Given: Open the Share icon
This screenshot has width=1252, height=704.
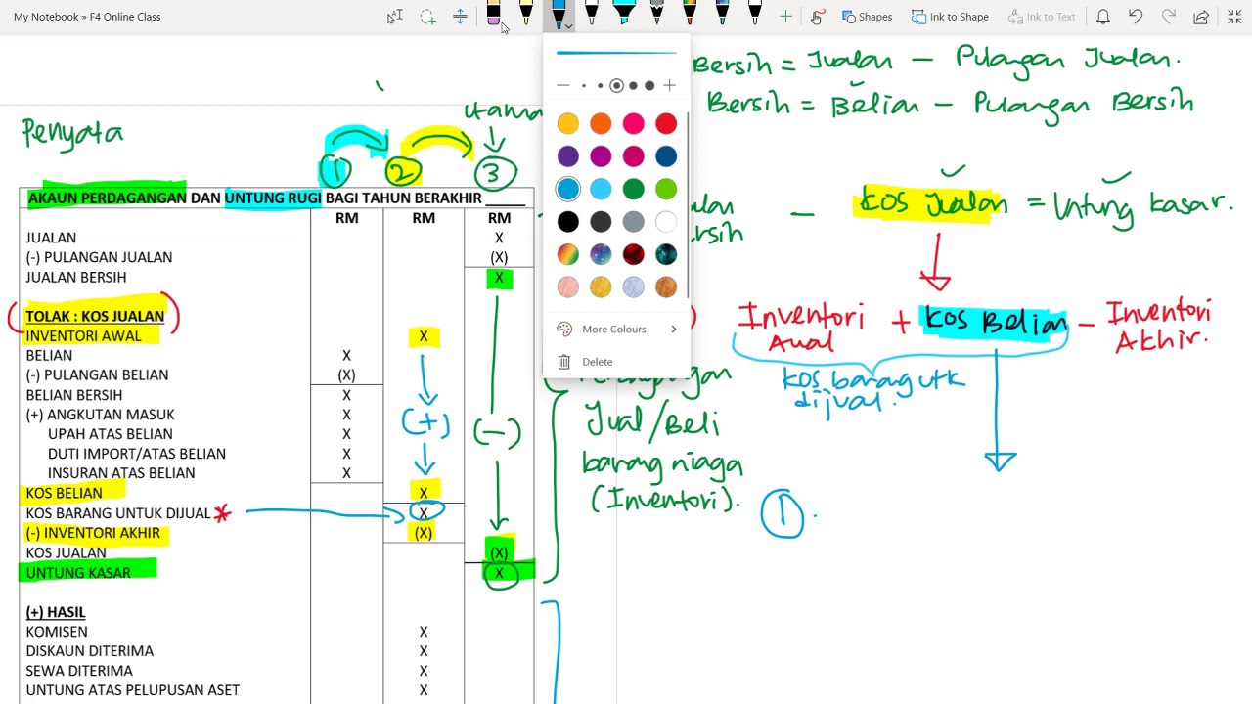Looking at the screenshot, I should 1201,17.
